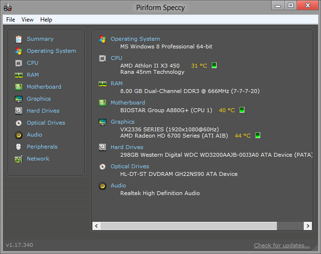Open the Operating System heading link in summary

[135, 39]
